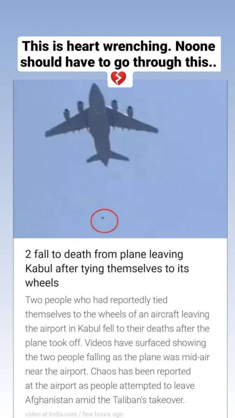Click the 'few hours ago' timestamp
Viewport: 235px width, 418px height.
(x=102, y=414)
